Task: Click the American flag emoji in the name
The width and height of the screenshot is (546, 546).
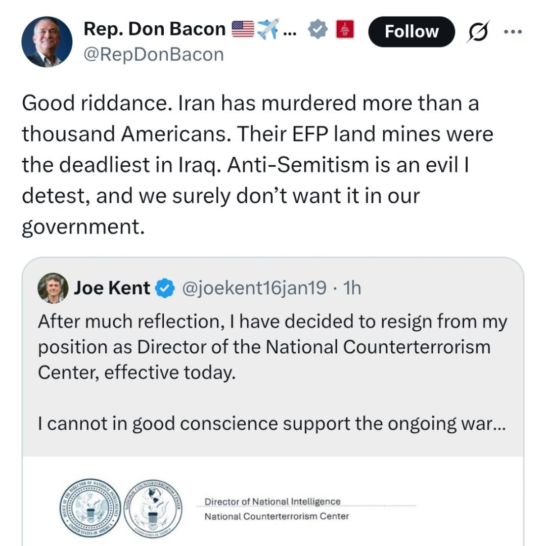Action: (243, 30)
